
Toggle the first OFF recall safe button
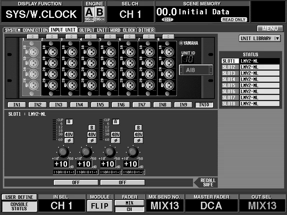click(x=76, y=182)
